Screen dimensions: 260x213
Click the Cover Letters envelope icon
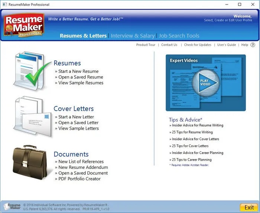(x=33, y=116)
